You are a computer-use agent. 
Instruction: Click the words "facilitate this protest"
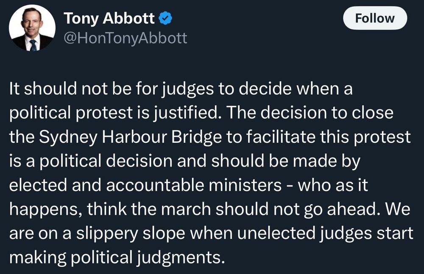328,137
